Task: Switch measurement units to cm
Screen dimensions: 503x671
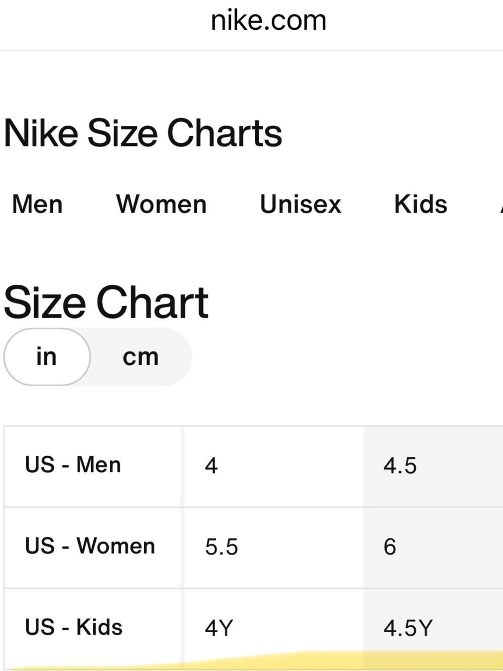Action: (140, 357)
